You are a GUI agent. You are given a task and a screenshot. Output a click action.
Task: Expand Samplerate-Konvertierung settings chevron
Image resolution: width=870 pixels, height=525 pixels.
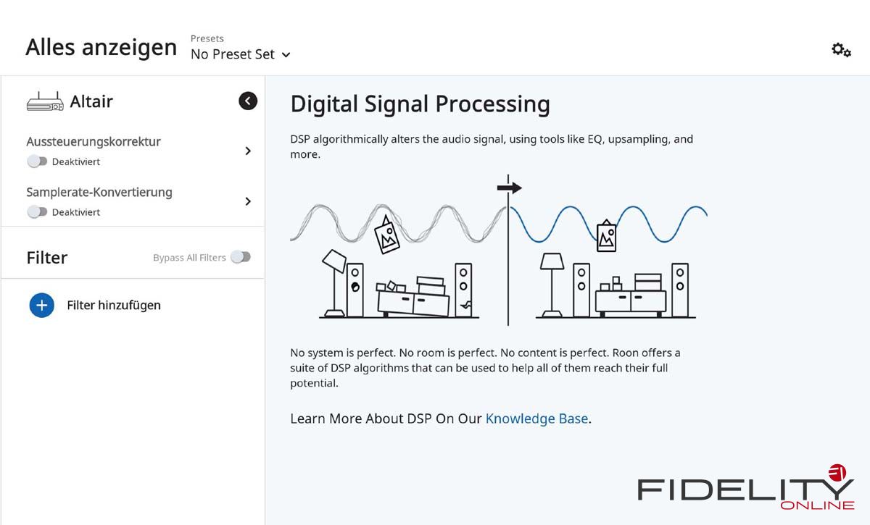click(x=248, y=201)
